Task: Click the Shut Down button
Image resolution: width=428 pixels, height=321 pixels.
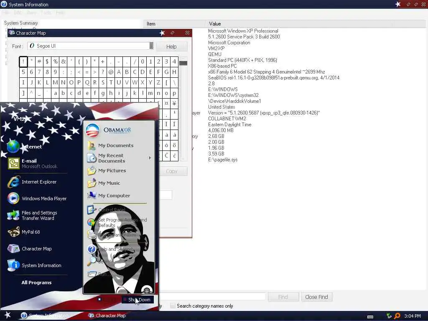Action: click(138, 299)
